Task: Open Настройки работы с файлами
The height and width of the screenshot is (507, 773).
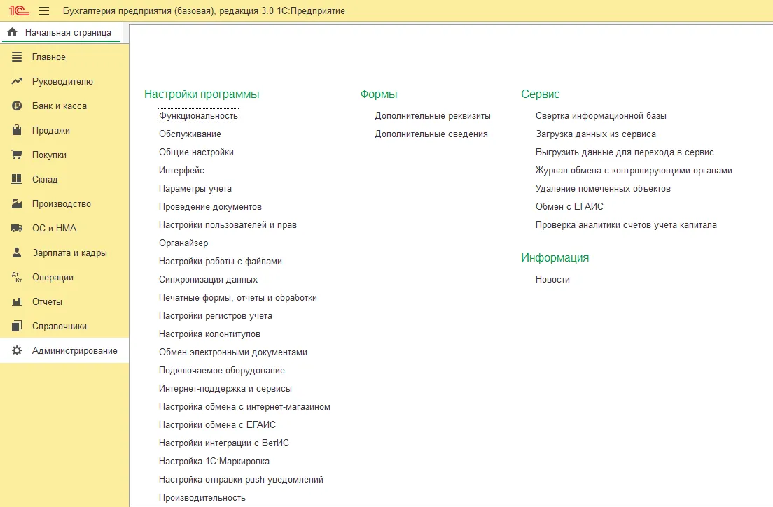Action: pos(221,262)
